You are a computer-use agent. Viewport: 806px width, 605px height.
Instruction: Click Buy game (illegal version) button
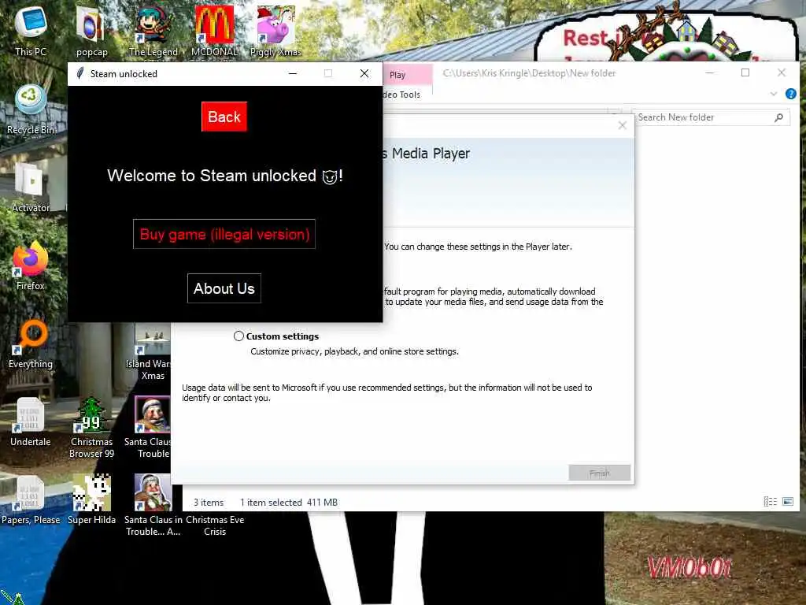[224, 234]
